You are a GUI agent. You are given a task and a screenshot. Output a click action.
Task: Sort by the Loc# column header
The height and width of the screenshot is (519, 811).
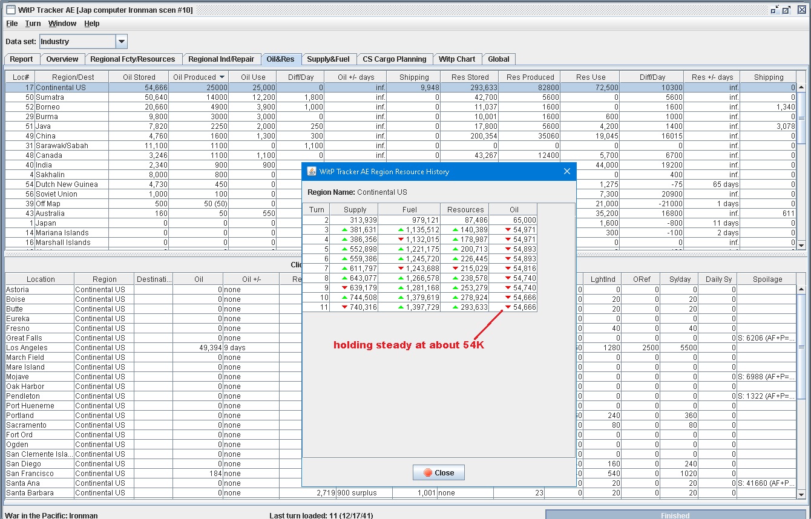tap(21, 77)
